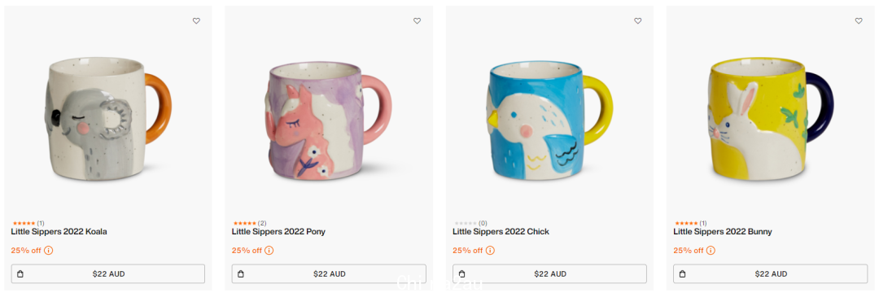Viewport: 879px width, 293px height.
Task: View the Koala mug product image
Action: pyautogui.click(x=107, y=118)
